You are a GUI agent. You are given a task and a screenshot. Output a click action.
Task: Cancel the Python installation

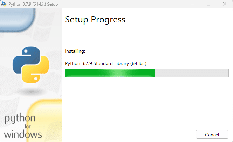pyautogui.click(x=212, y=135)
